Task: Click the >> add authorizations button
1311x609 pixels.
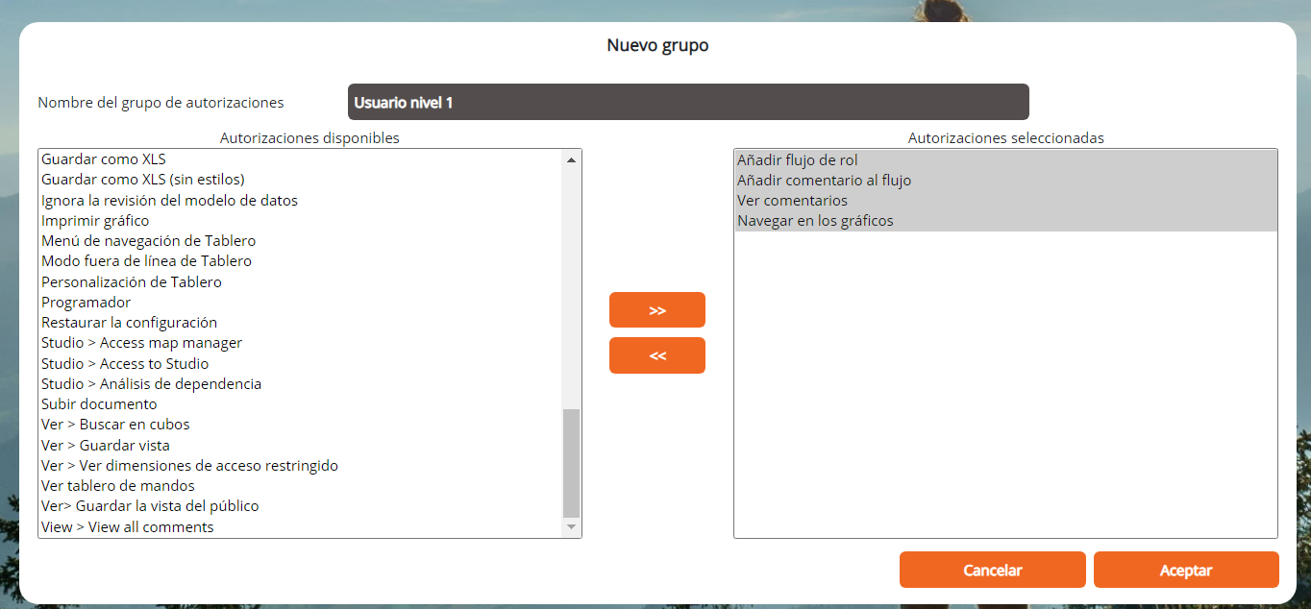Action: point(656,310)
